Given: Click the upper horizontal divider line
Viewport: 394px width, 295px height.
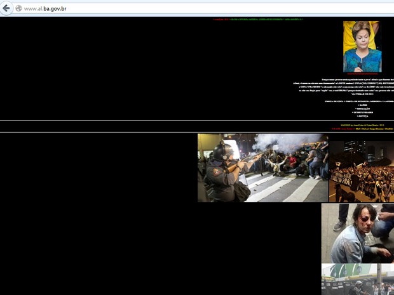Looking at the screenshot, I should tap(197, 121).
